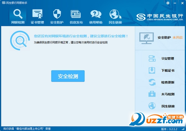This screenshot has width=186, height=131.
Task: Open the 网银检测 tab
Action: [18, 16]
